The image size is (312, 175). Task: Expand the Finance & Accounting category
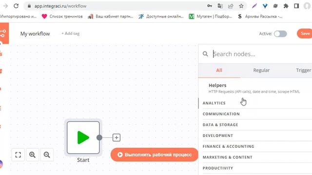(x=257, y=146)
